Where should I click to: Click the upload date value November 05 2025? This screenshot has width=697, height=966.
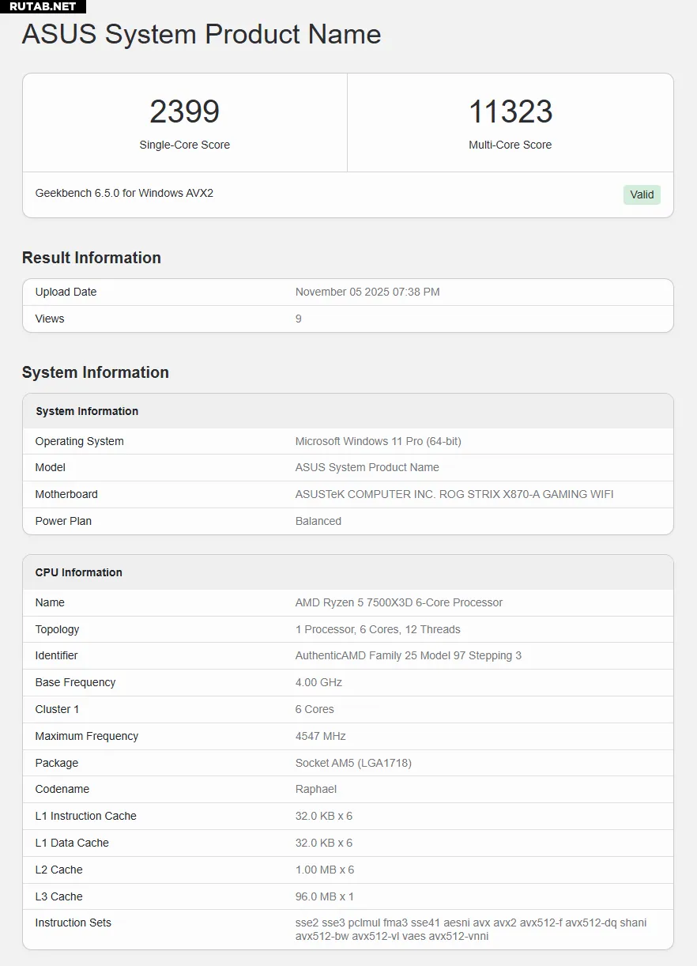[x=367, y=292]
